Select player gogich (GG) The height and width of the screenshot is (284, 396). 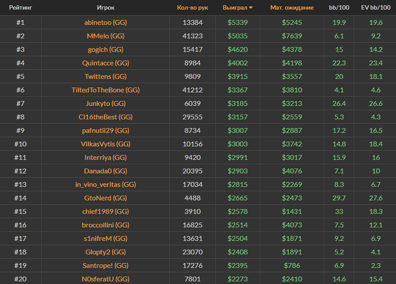point(105,50)
